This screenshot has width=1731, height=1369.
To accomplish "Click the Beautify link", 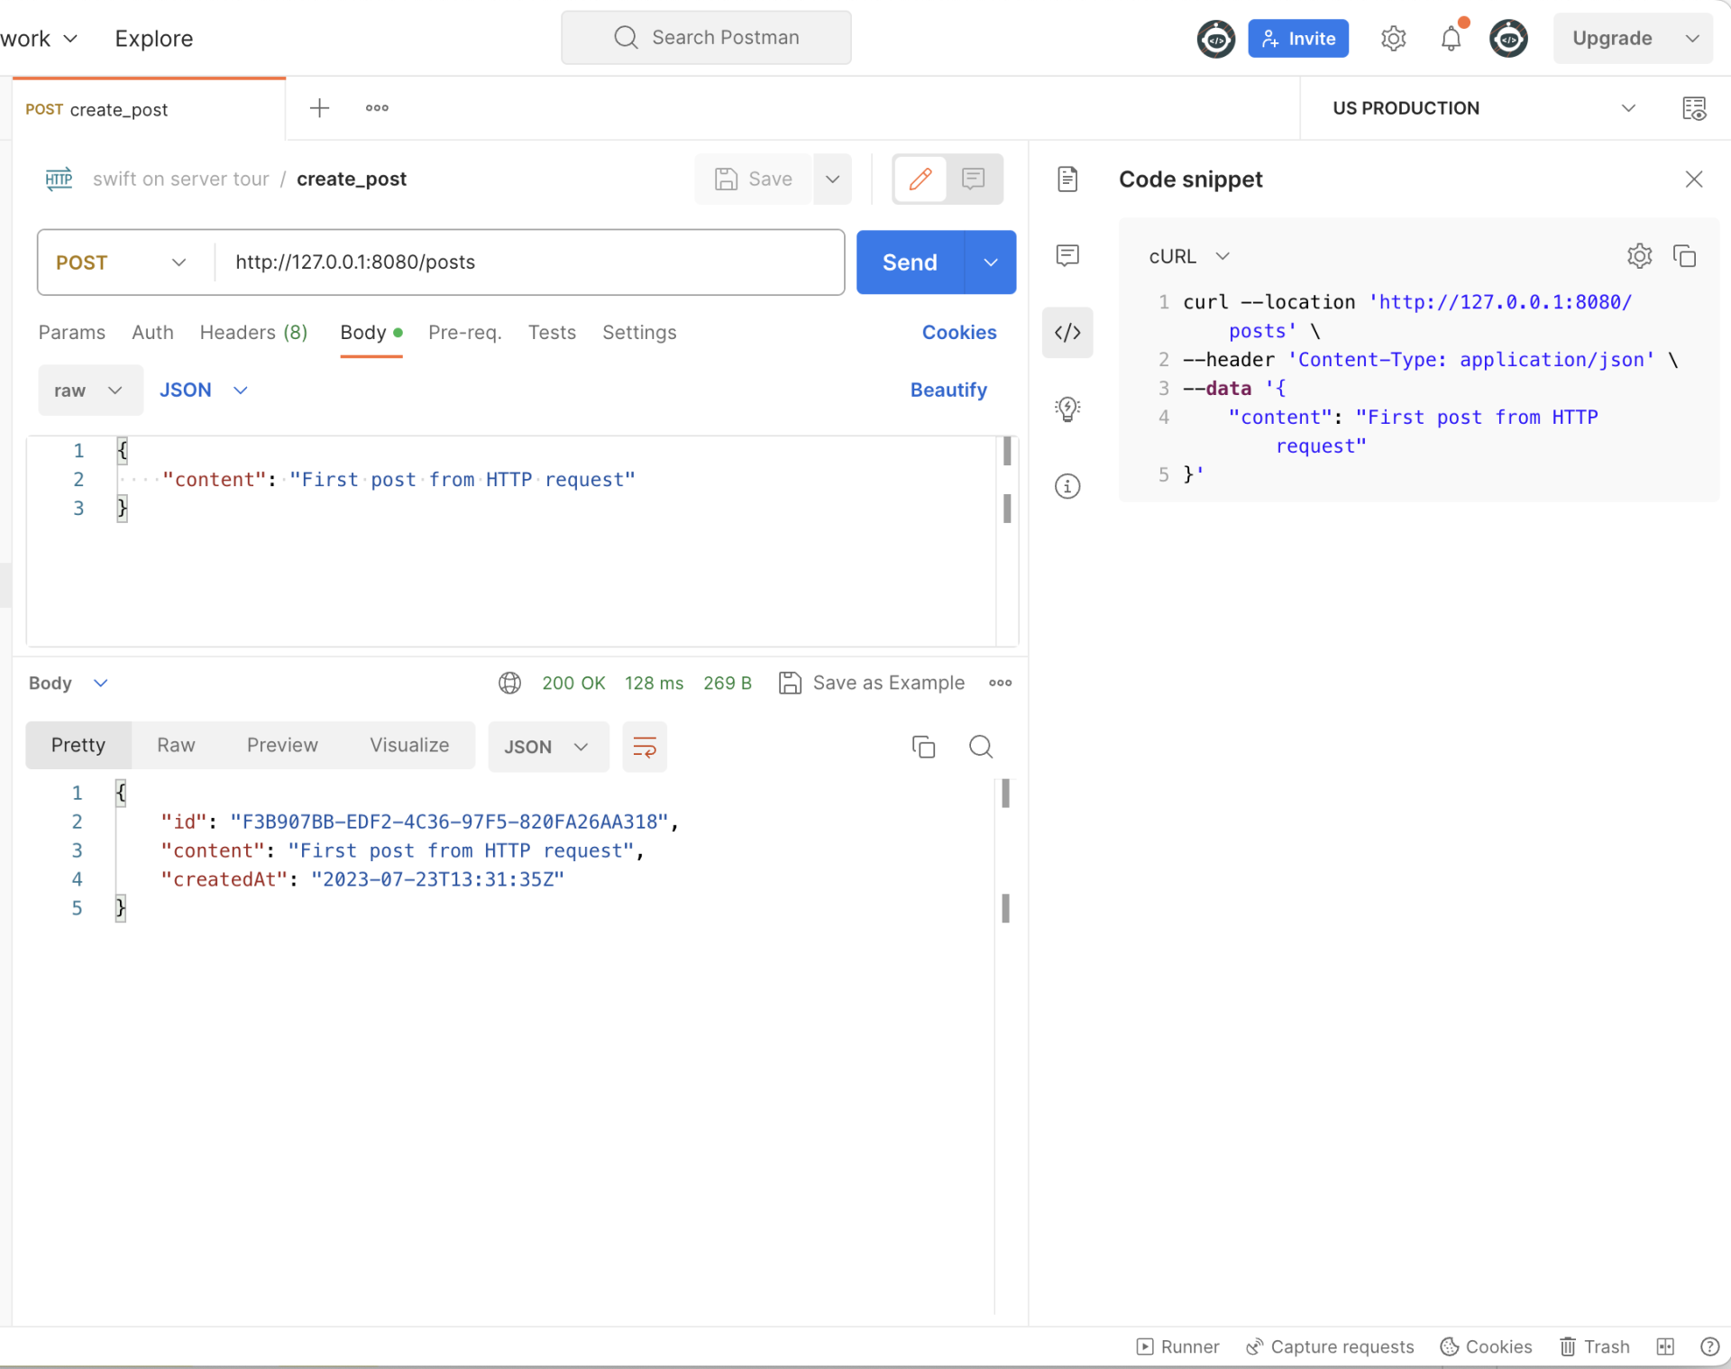I will [948, 390].
